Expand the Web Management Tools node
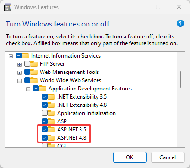 (19, 73)
